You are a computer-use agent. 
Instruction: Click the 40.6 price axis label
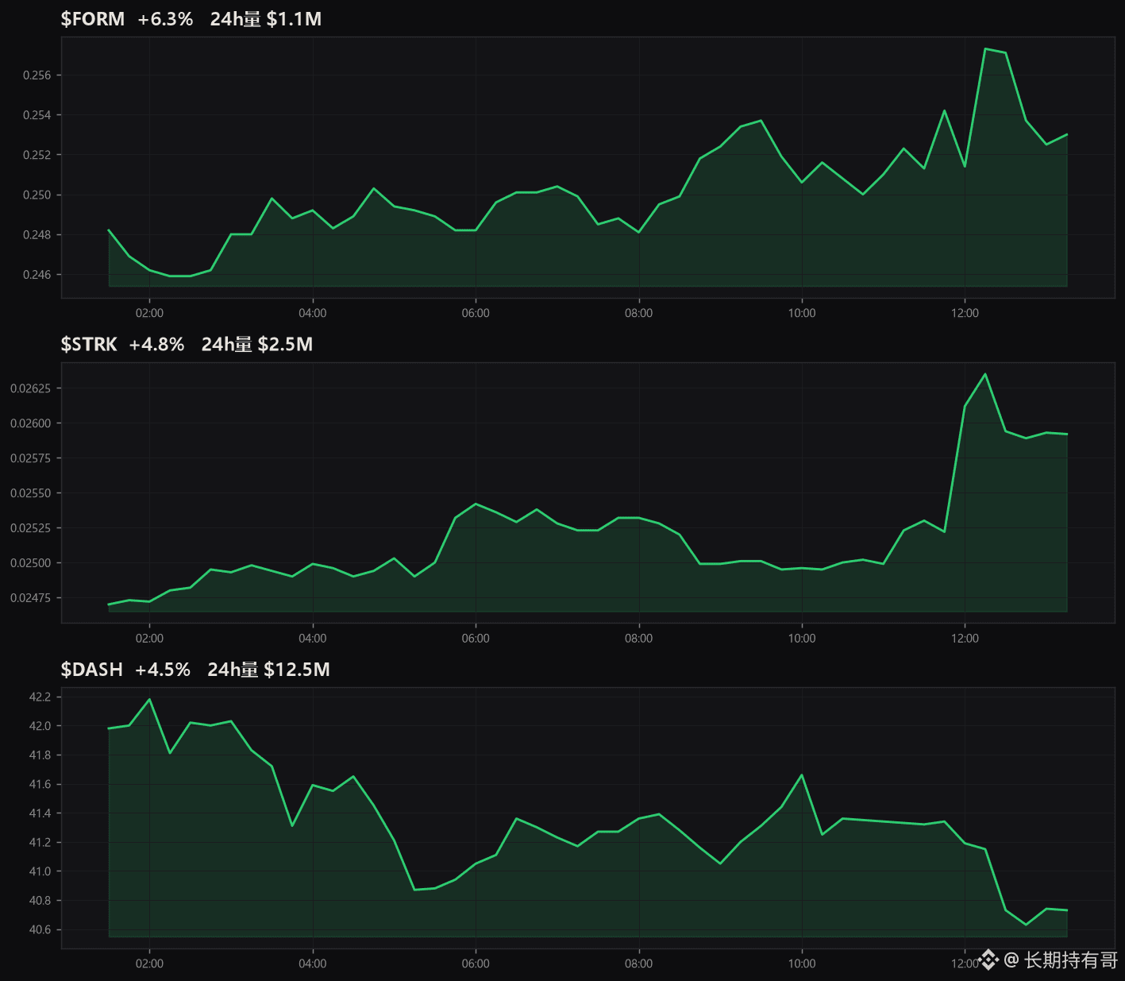(40, 930)
